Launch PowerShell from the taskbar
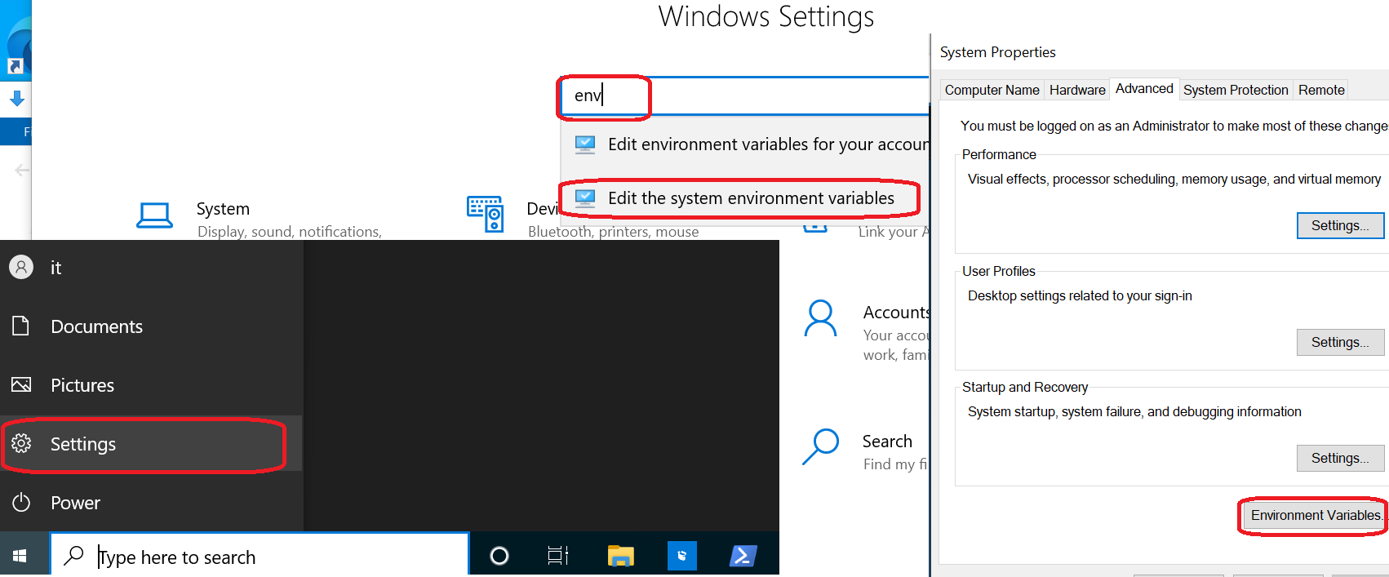This screenshot has width=1389, height=577. (x=743, y=556)
